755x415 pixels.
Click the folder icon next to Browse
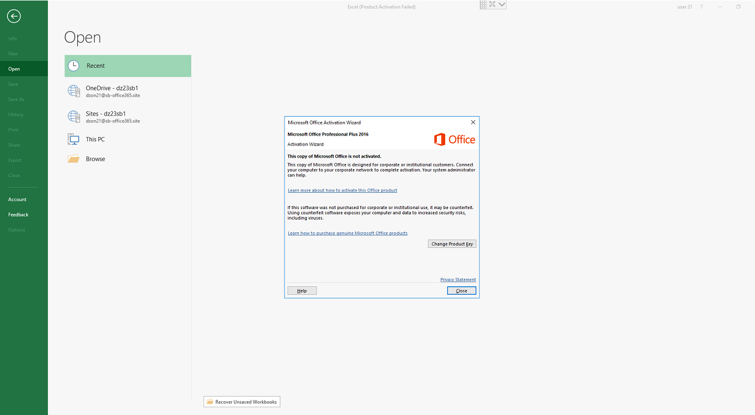[x=74, y=159]
